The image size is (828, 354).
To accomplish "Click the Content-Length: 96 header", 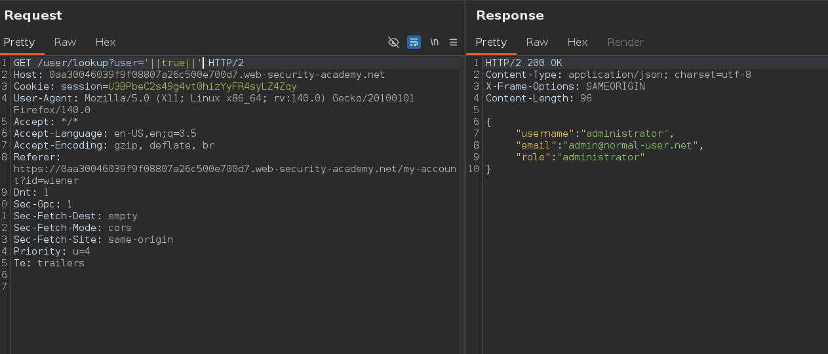I will [x=538, y=98].
